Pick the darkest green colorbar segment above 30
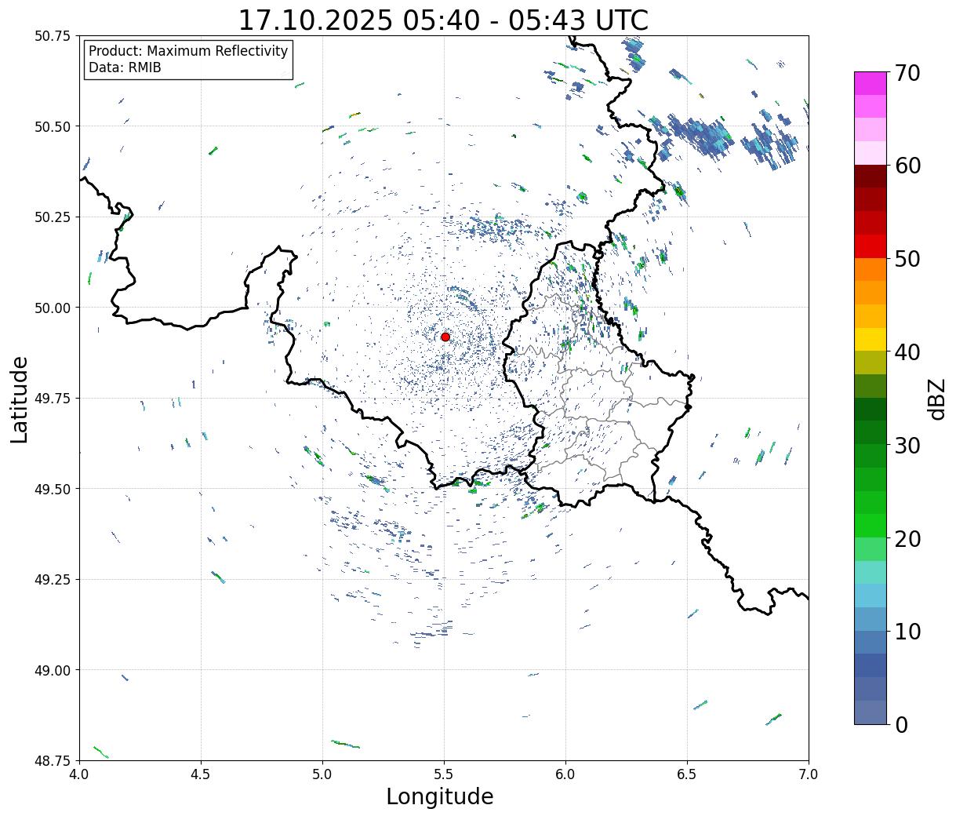 coord(871,410)
